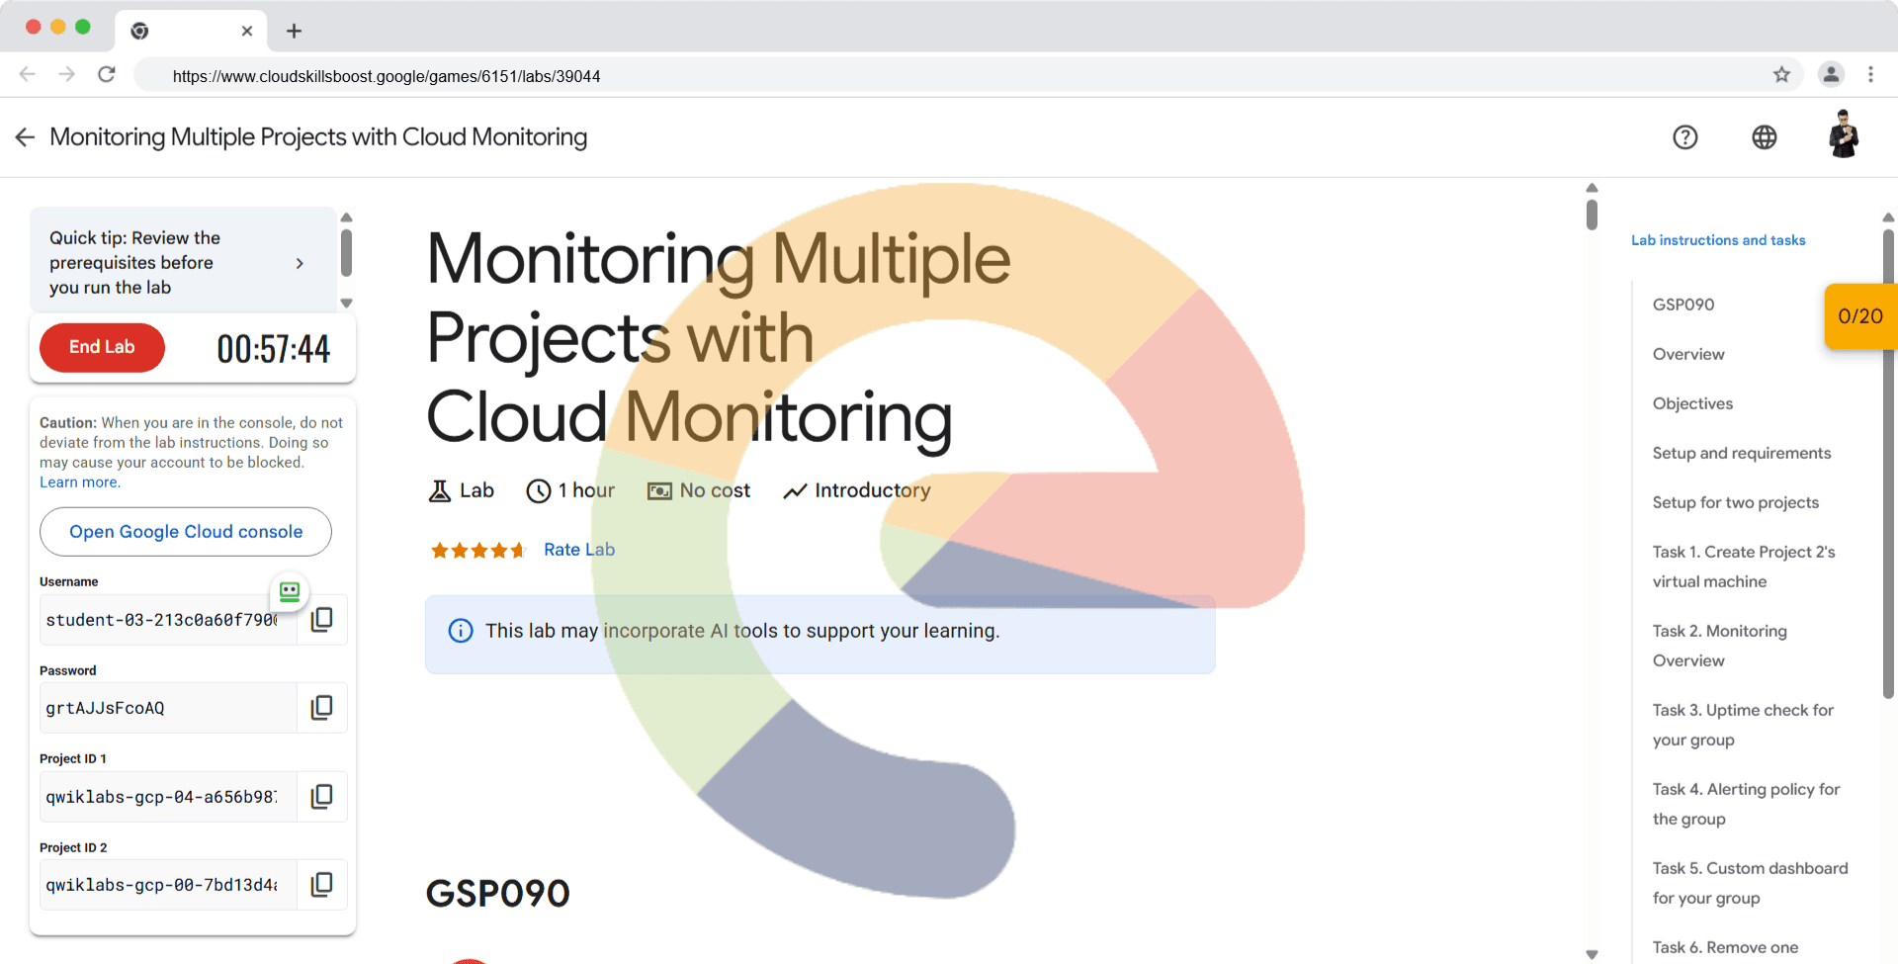This screenshot has height=964, width=1898.
Task: Go to Task 3. Uptime check for your group
Action: tap(1743, 725)
